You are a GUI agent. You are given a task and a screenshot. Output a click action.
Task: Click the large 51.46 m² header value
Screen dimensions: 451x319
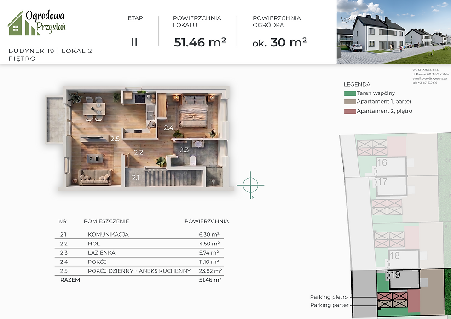(200, 42)
